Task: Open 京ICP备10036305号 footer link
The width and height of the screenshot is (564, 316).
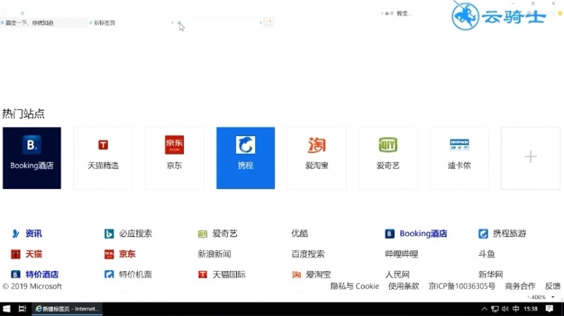Action: point(462,286)
